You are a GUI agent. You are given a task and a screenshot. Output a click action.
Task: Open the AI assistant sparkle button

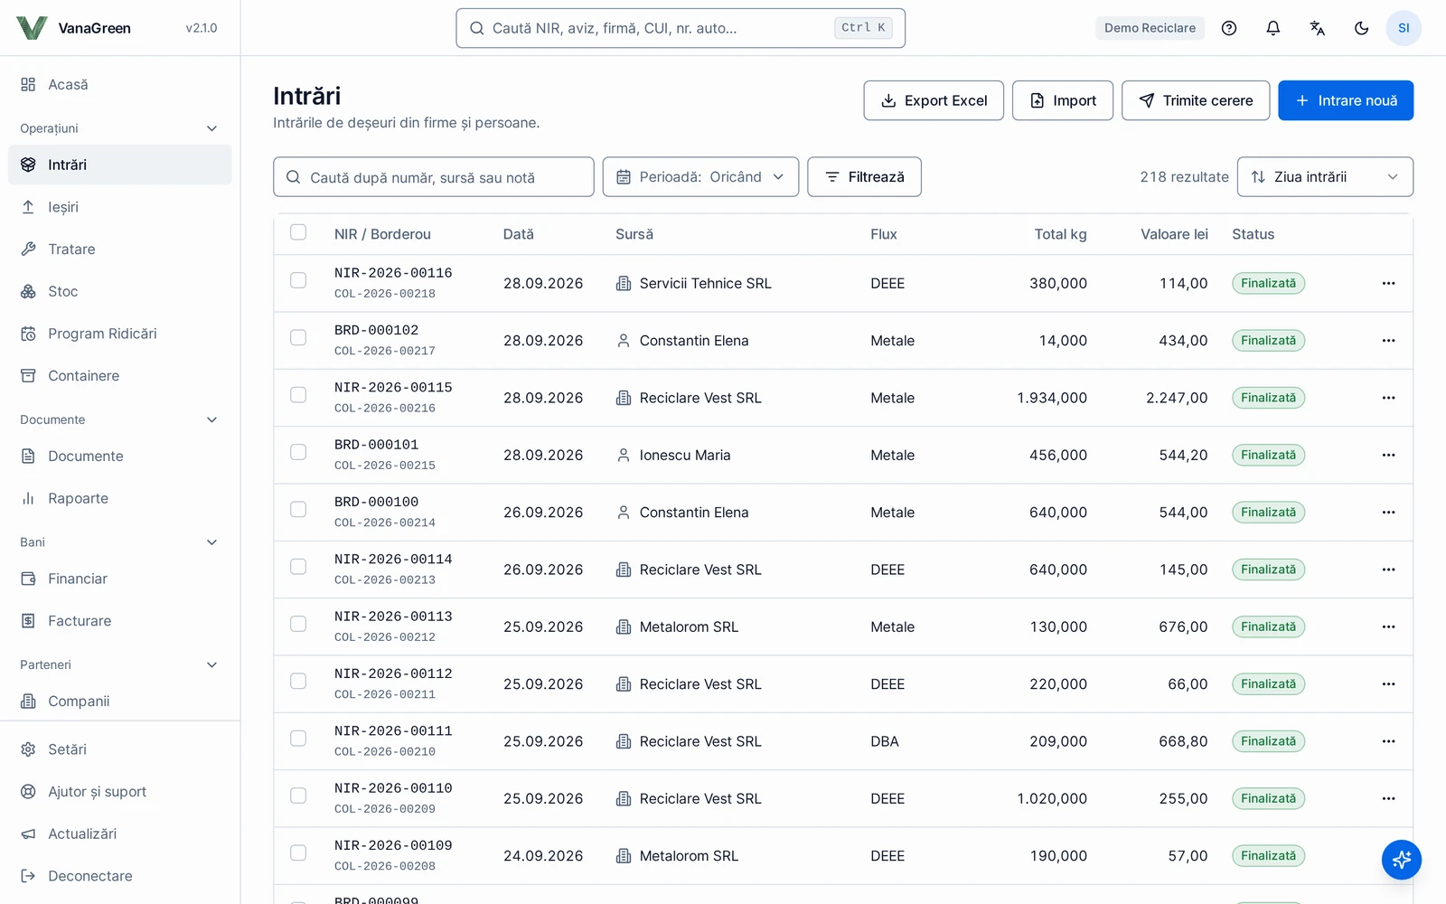pyautogui.click(x=1402, y=859)
